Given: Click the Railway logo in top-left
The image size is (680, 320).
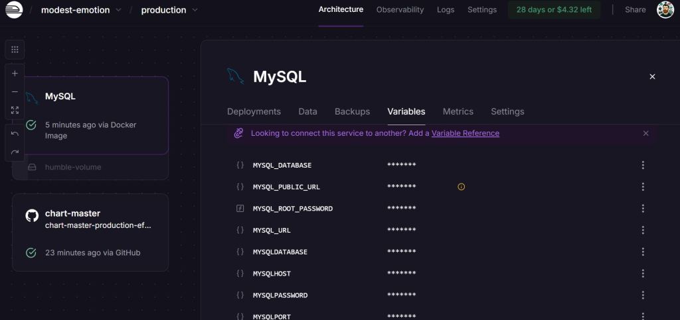Looking at the screenshot, I should [13, 10].
